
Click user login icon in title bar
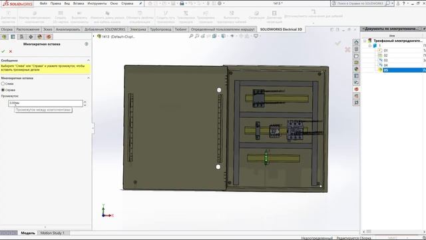click(x=398, y=3)
